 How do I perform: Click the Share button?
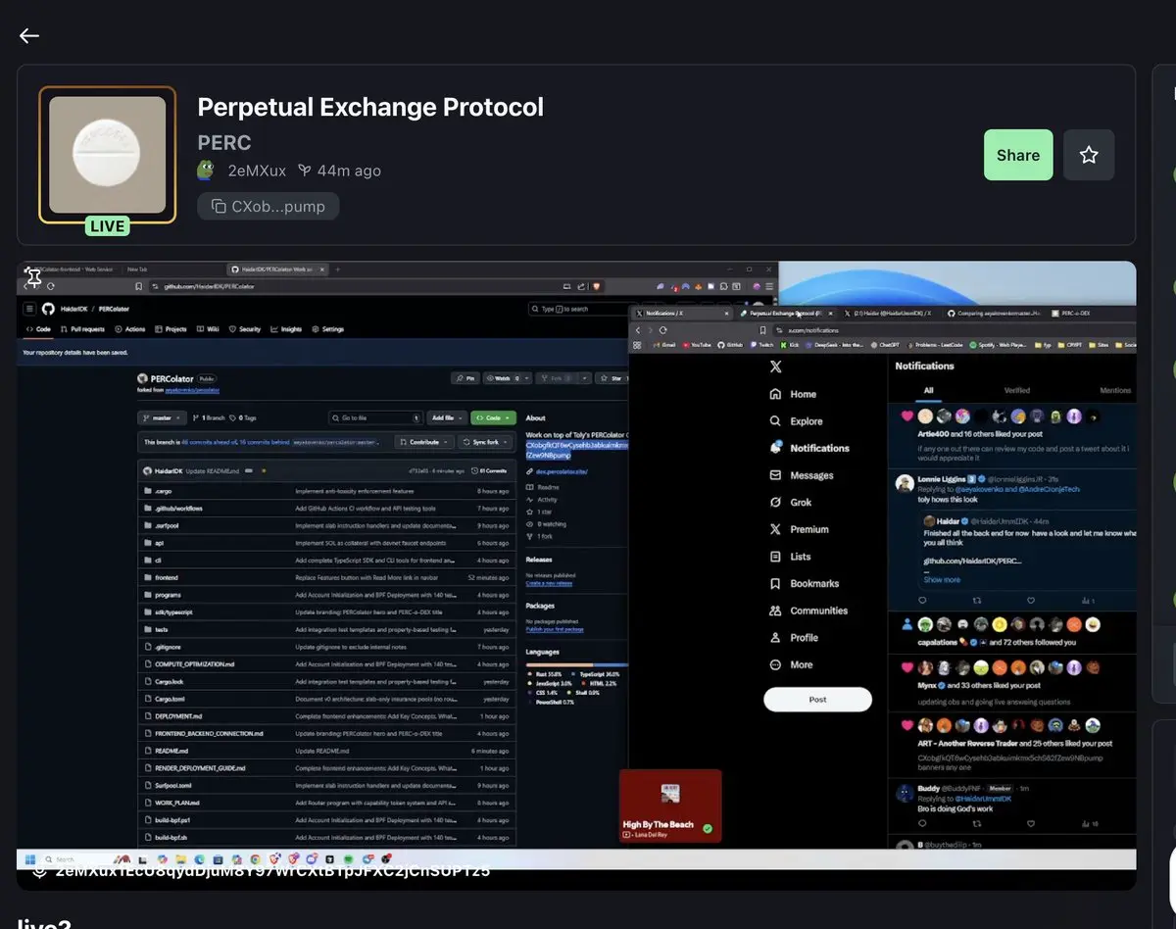[1018, 155]
